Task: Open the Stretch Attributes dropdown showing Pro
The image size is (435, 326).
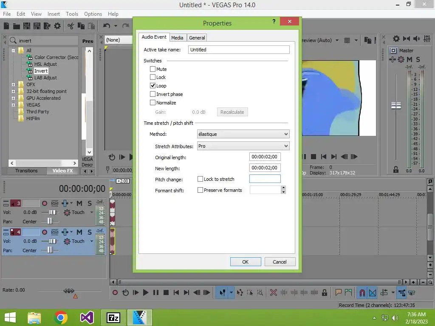Action: [243, 146]
